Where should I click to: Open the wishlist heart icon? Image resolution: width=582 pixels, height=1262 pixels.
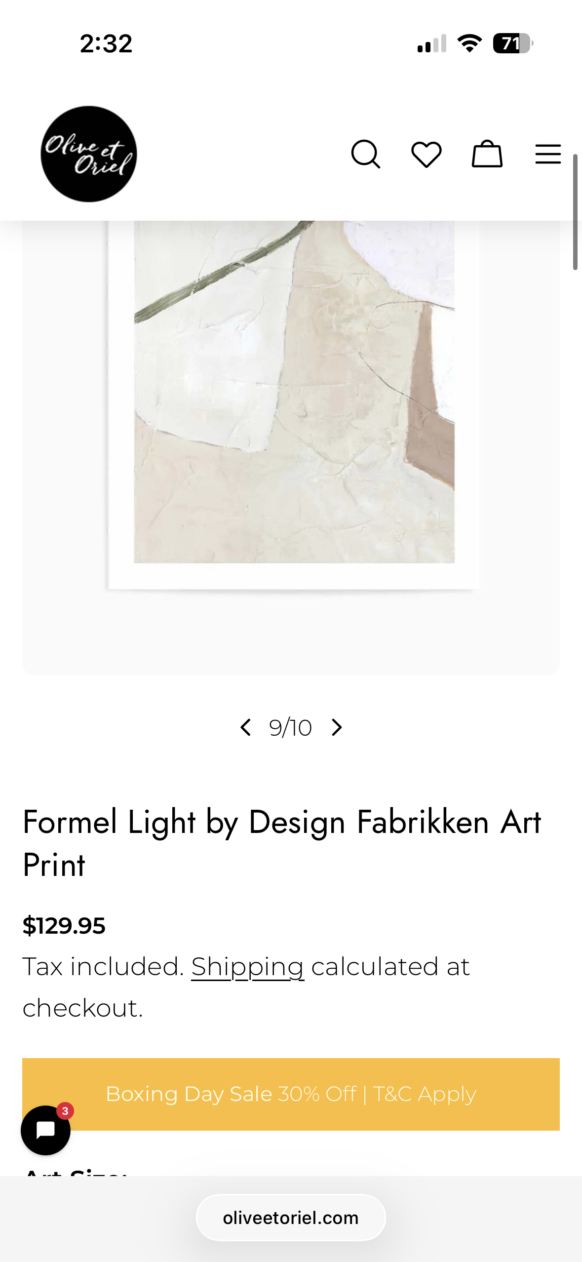pos(427,155)
